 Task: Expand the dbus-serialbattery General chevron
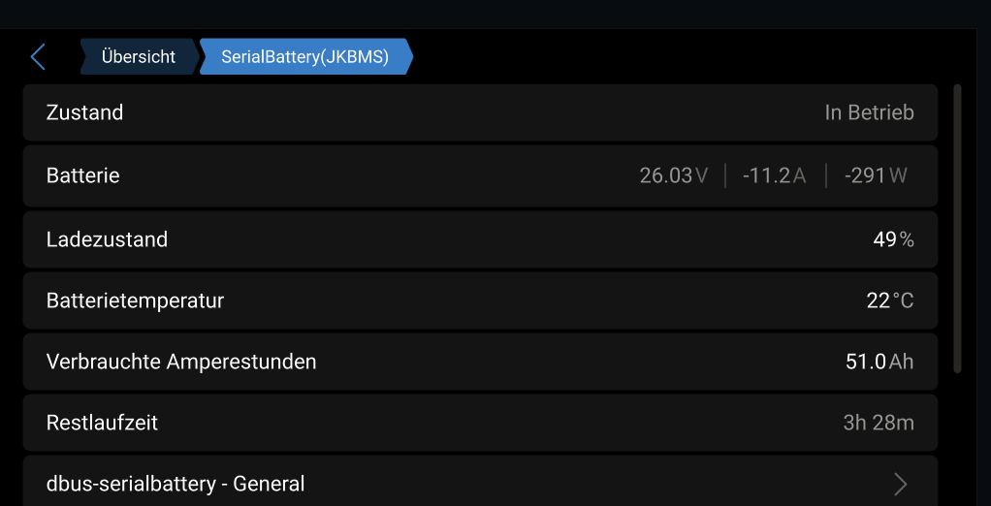900,484
